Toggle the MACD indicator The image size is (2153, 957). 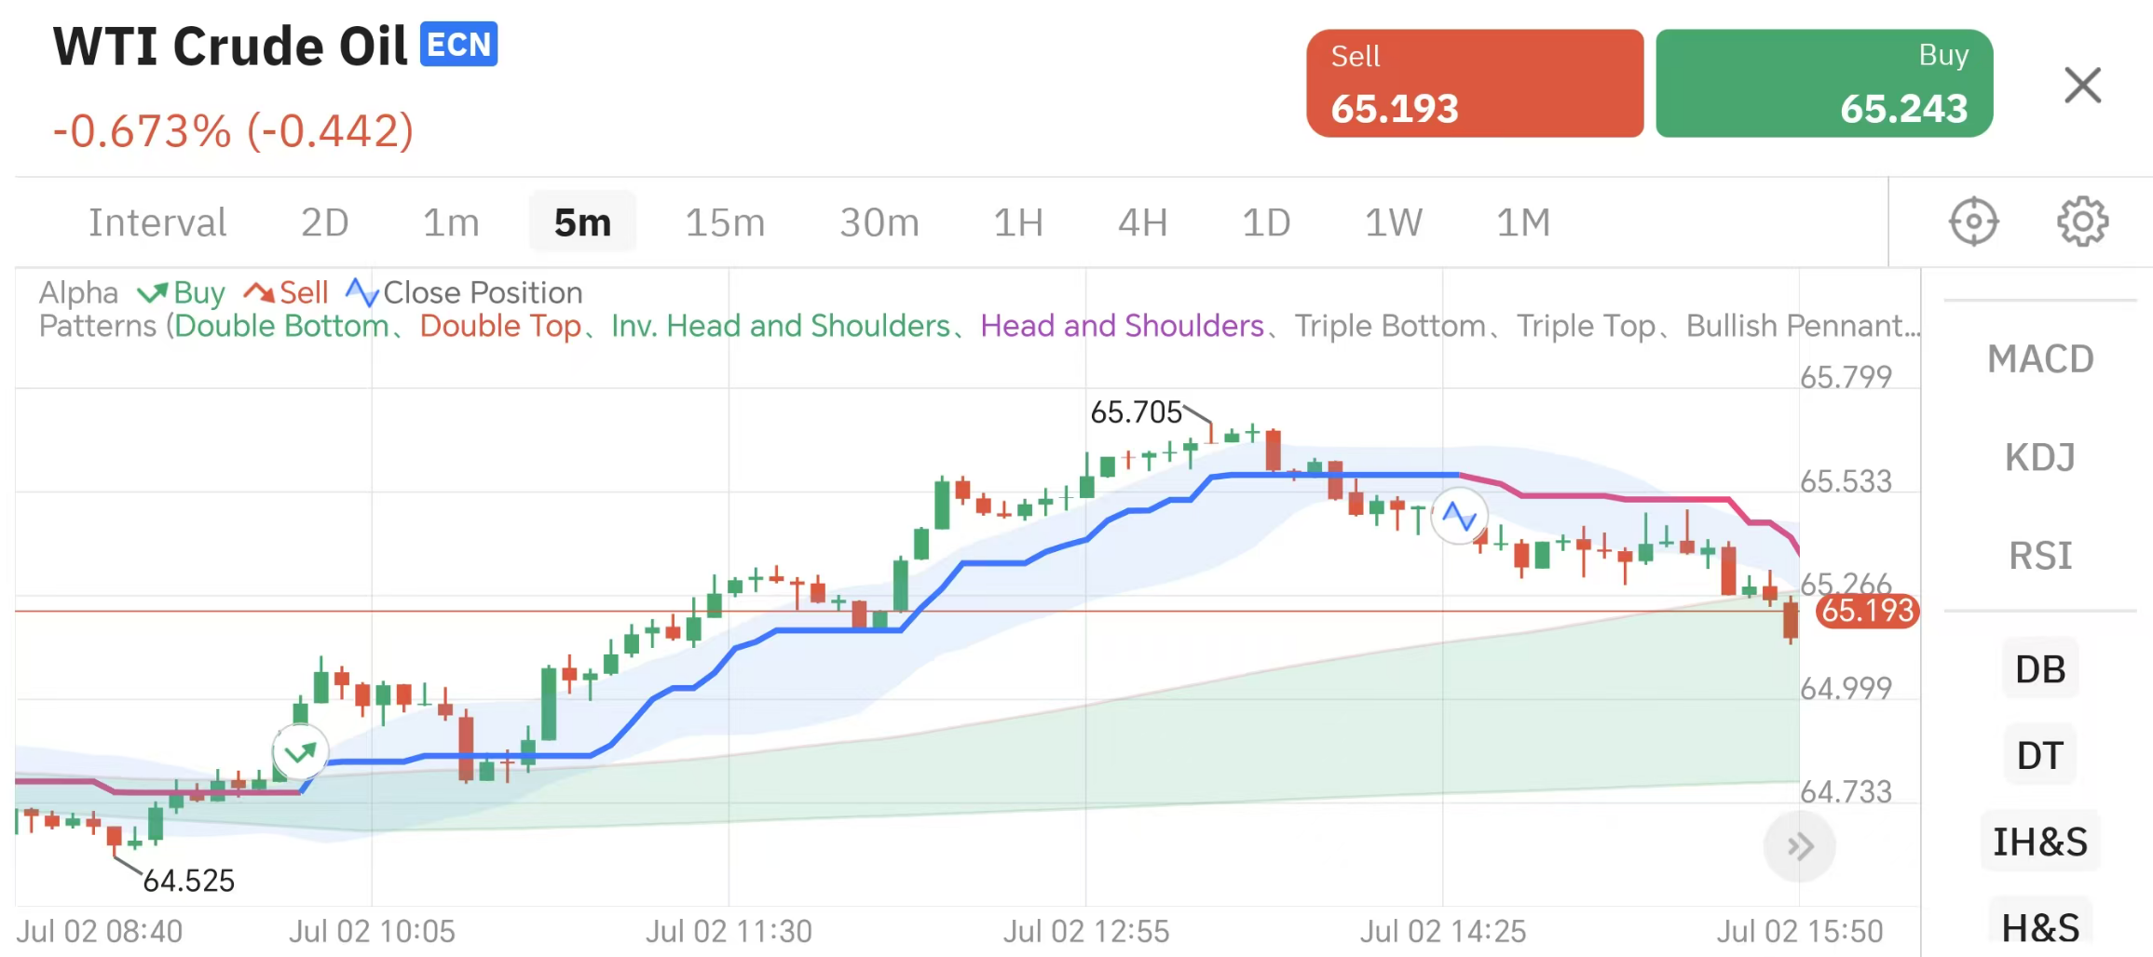[2039, 359]
